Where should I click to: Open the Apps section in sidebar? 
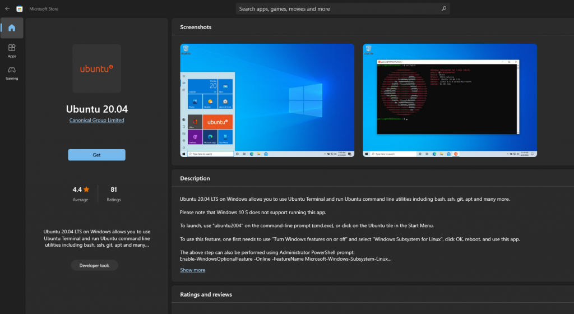click(x=12, y=51)
